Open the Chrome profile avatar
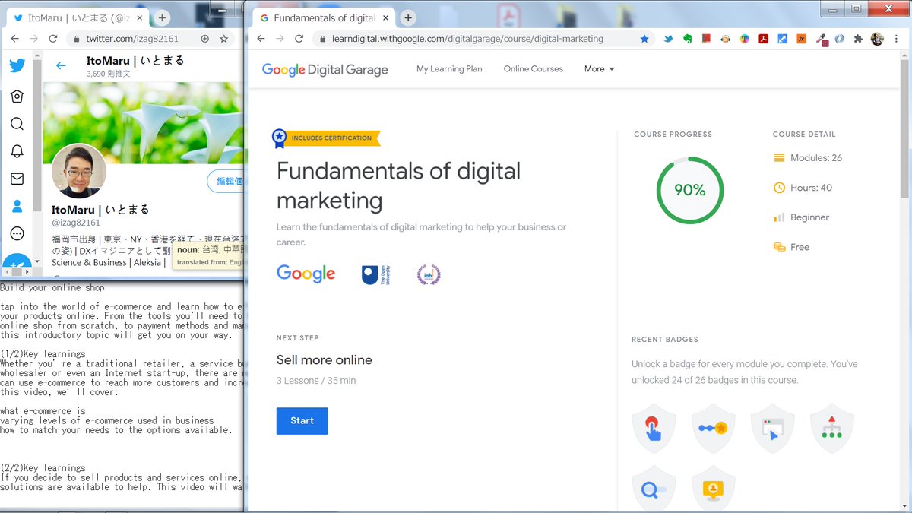 coord(877,39)
